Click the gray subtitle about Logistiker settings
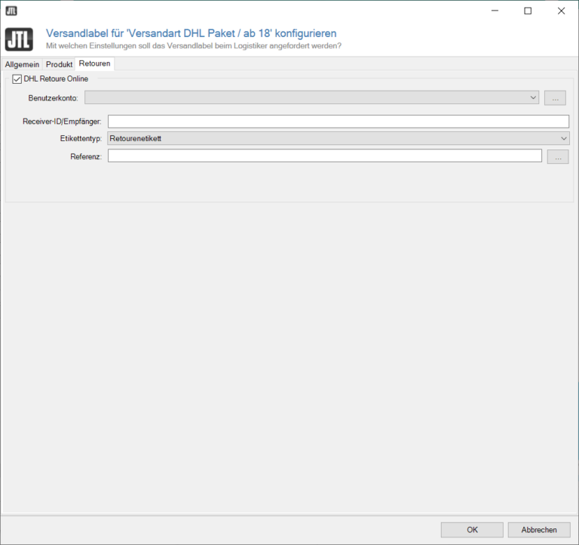Image resolution: width=579 pixels, height=545 pixels. point(194,46)
